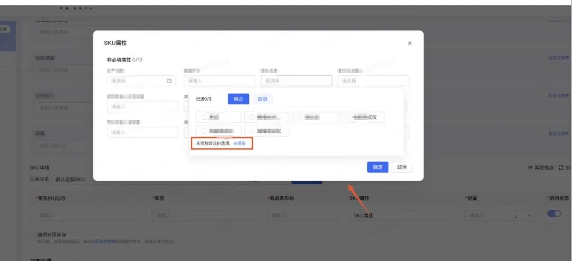Toggle the 启用状态 switch
The height and width of the screenshot is (261, 572).
point(554,213)
